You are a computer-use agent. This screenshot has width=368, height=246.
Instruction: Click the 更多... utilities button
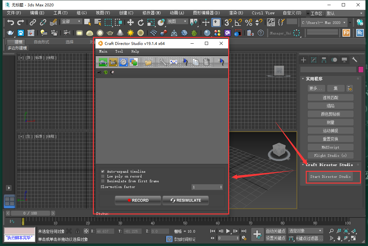pyautogui.click(x=316, y=88)
